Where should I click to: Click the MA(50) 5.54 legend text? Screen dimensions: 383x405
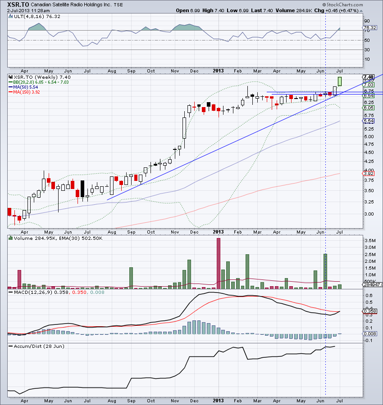(x=25, y=87)
